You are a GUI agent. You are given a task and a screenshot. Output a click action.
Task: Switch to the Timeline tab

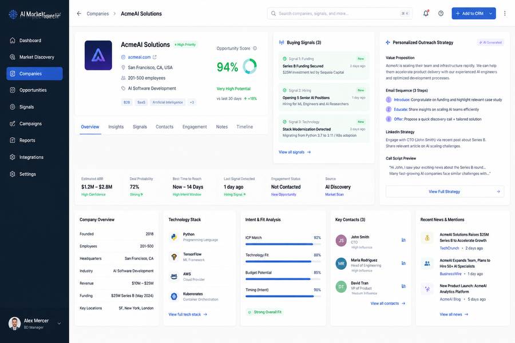coord(245,127)
